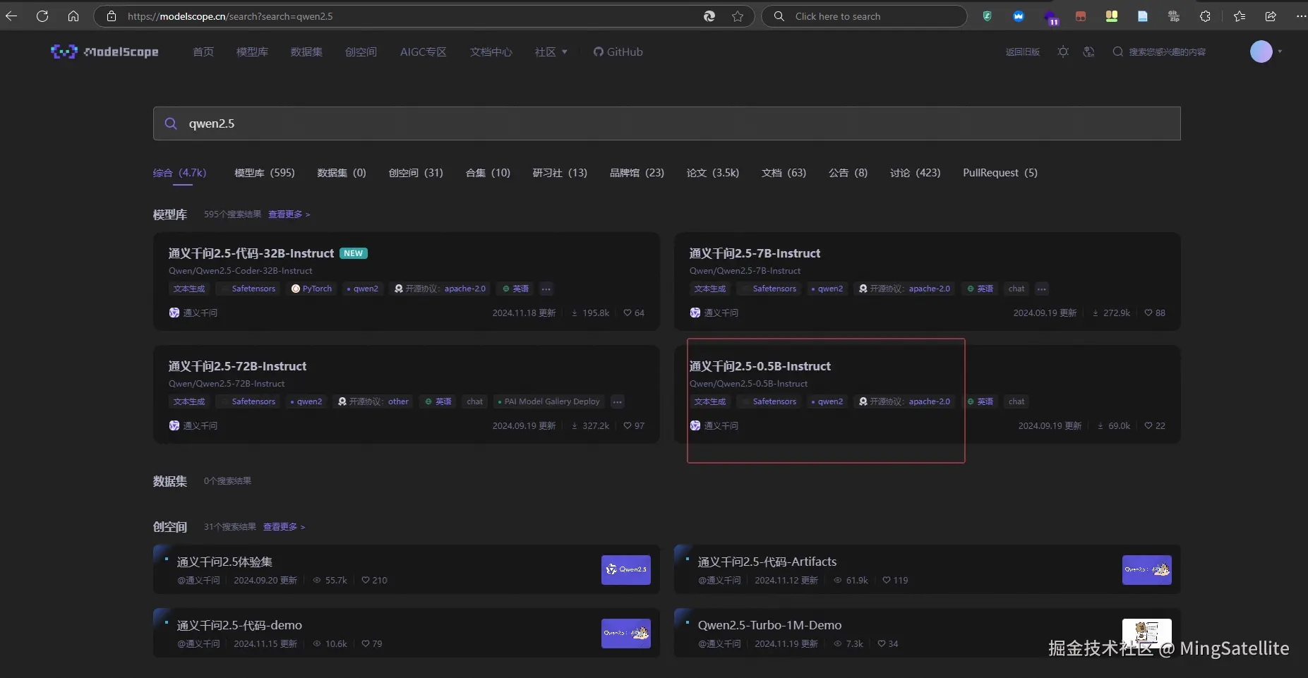
Task: Open the browser Favorites list icon
Action: [1240, 16]
